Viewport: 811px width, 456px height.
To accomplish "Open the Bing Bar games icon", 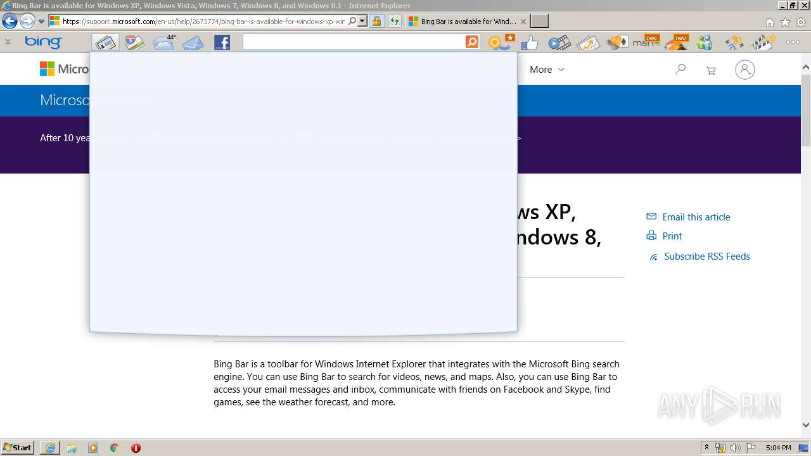I will point(616,42).
